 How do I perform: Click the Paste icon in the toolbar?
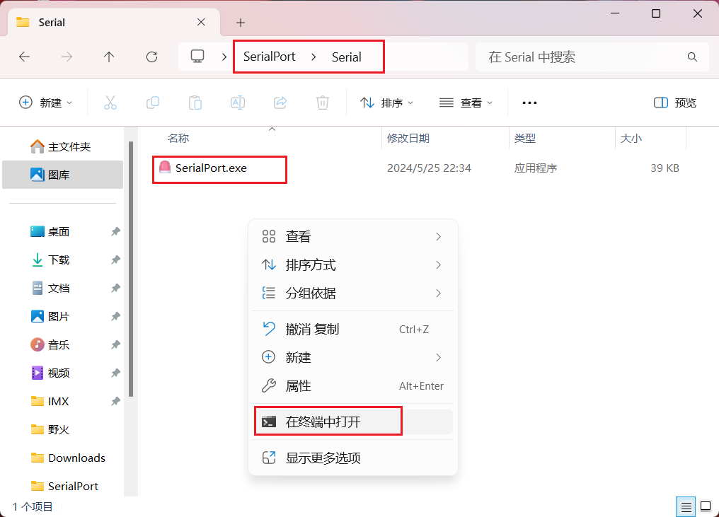click(x=195, y=103)
